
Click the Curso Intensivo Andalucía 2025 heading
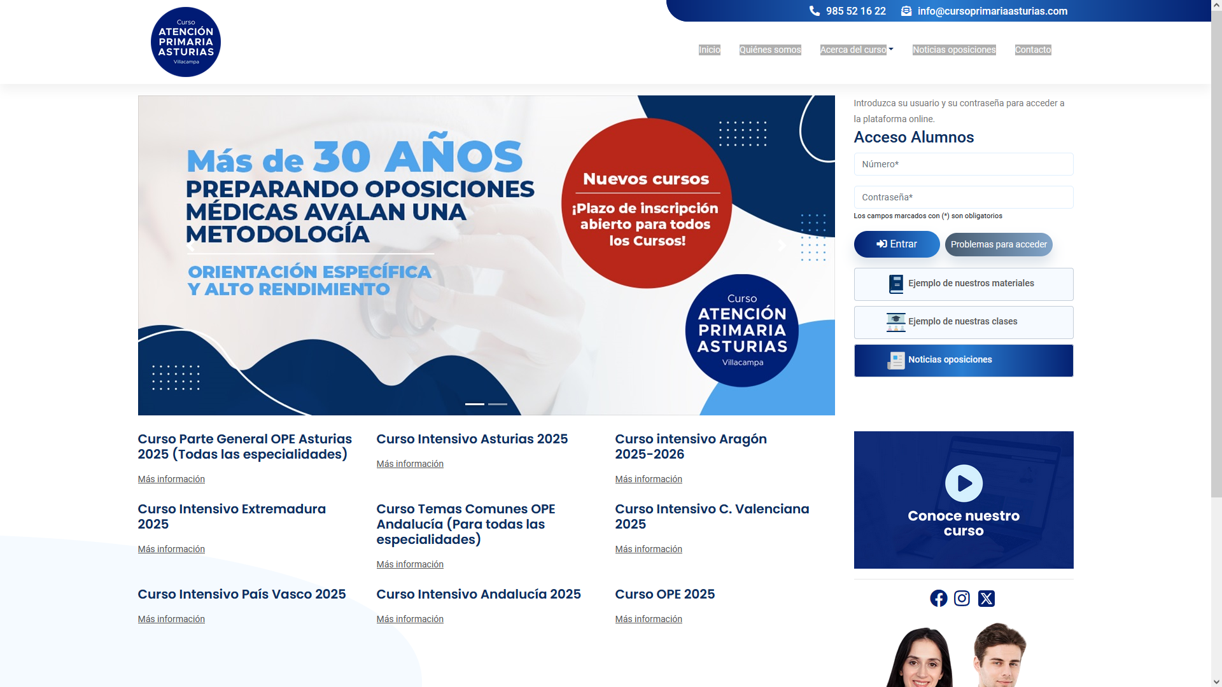click(x=479, y=594)
